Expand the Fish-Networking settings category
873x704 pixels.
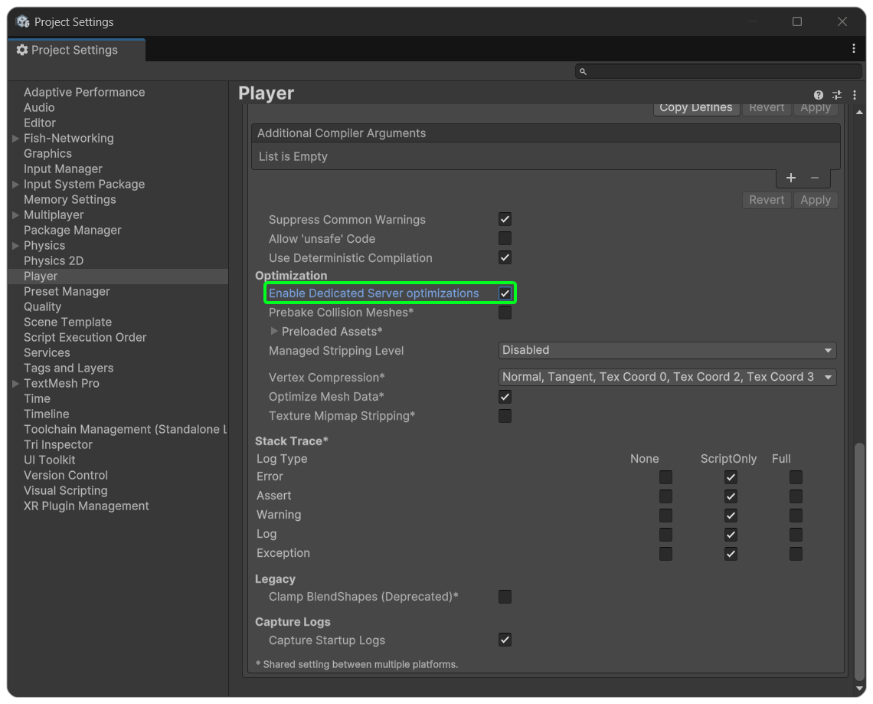click(15, 139)
